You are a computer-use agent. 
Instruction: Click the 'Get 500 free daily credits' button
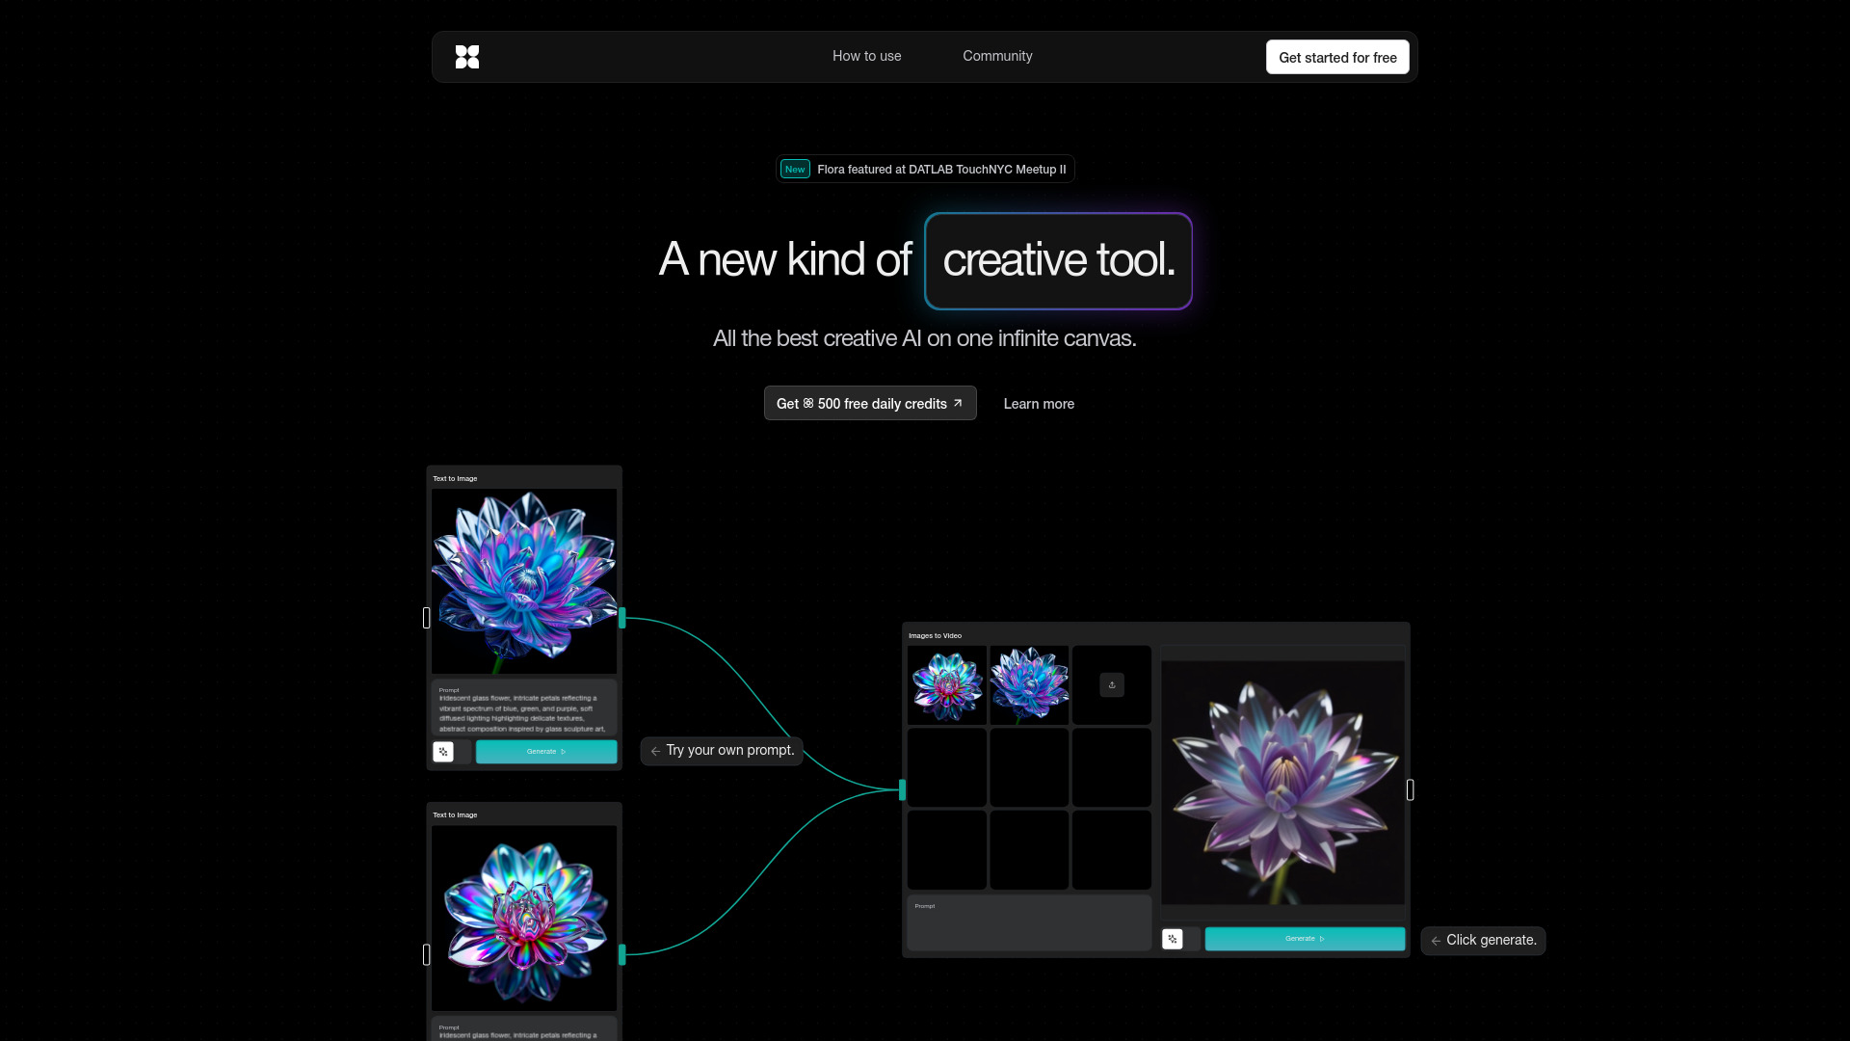[x=869, y=403]
